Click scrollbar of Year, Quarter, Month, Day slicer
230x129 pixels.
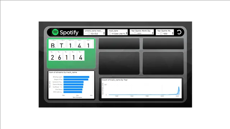(153, 33)
